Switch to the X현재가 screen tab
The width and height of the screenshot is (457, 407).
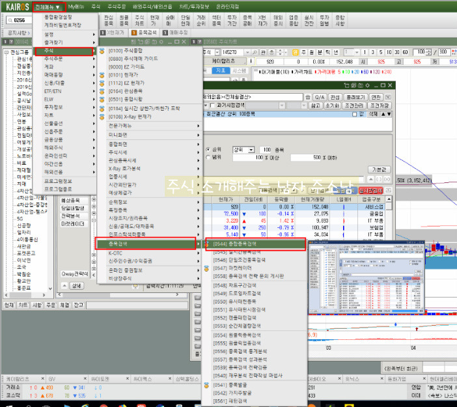[x=113, y=33]
